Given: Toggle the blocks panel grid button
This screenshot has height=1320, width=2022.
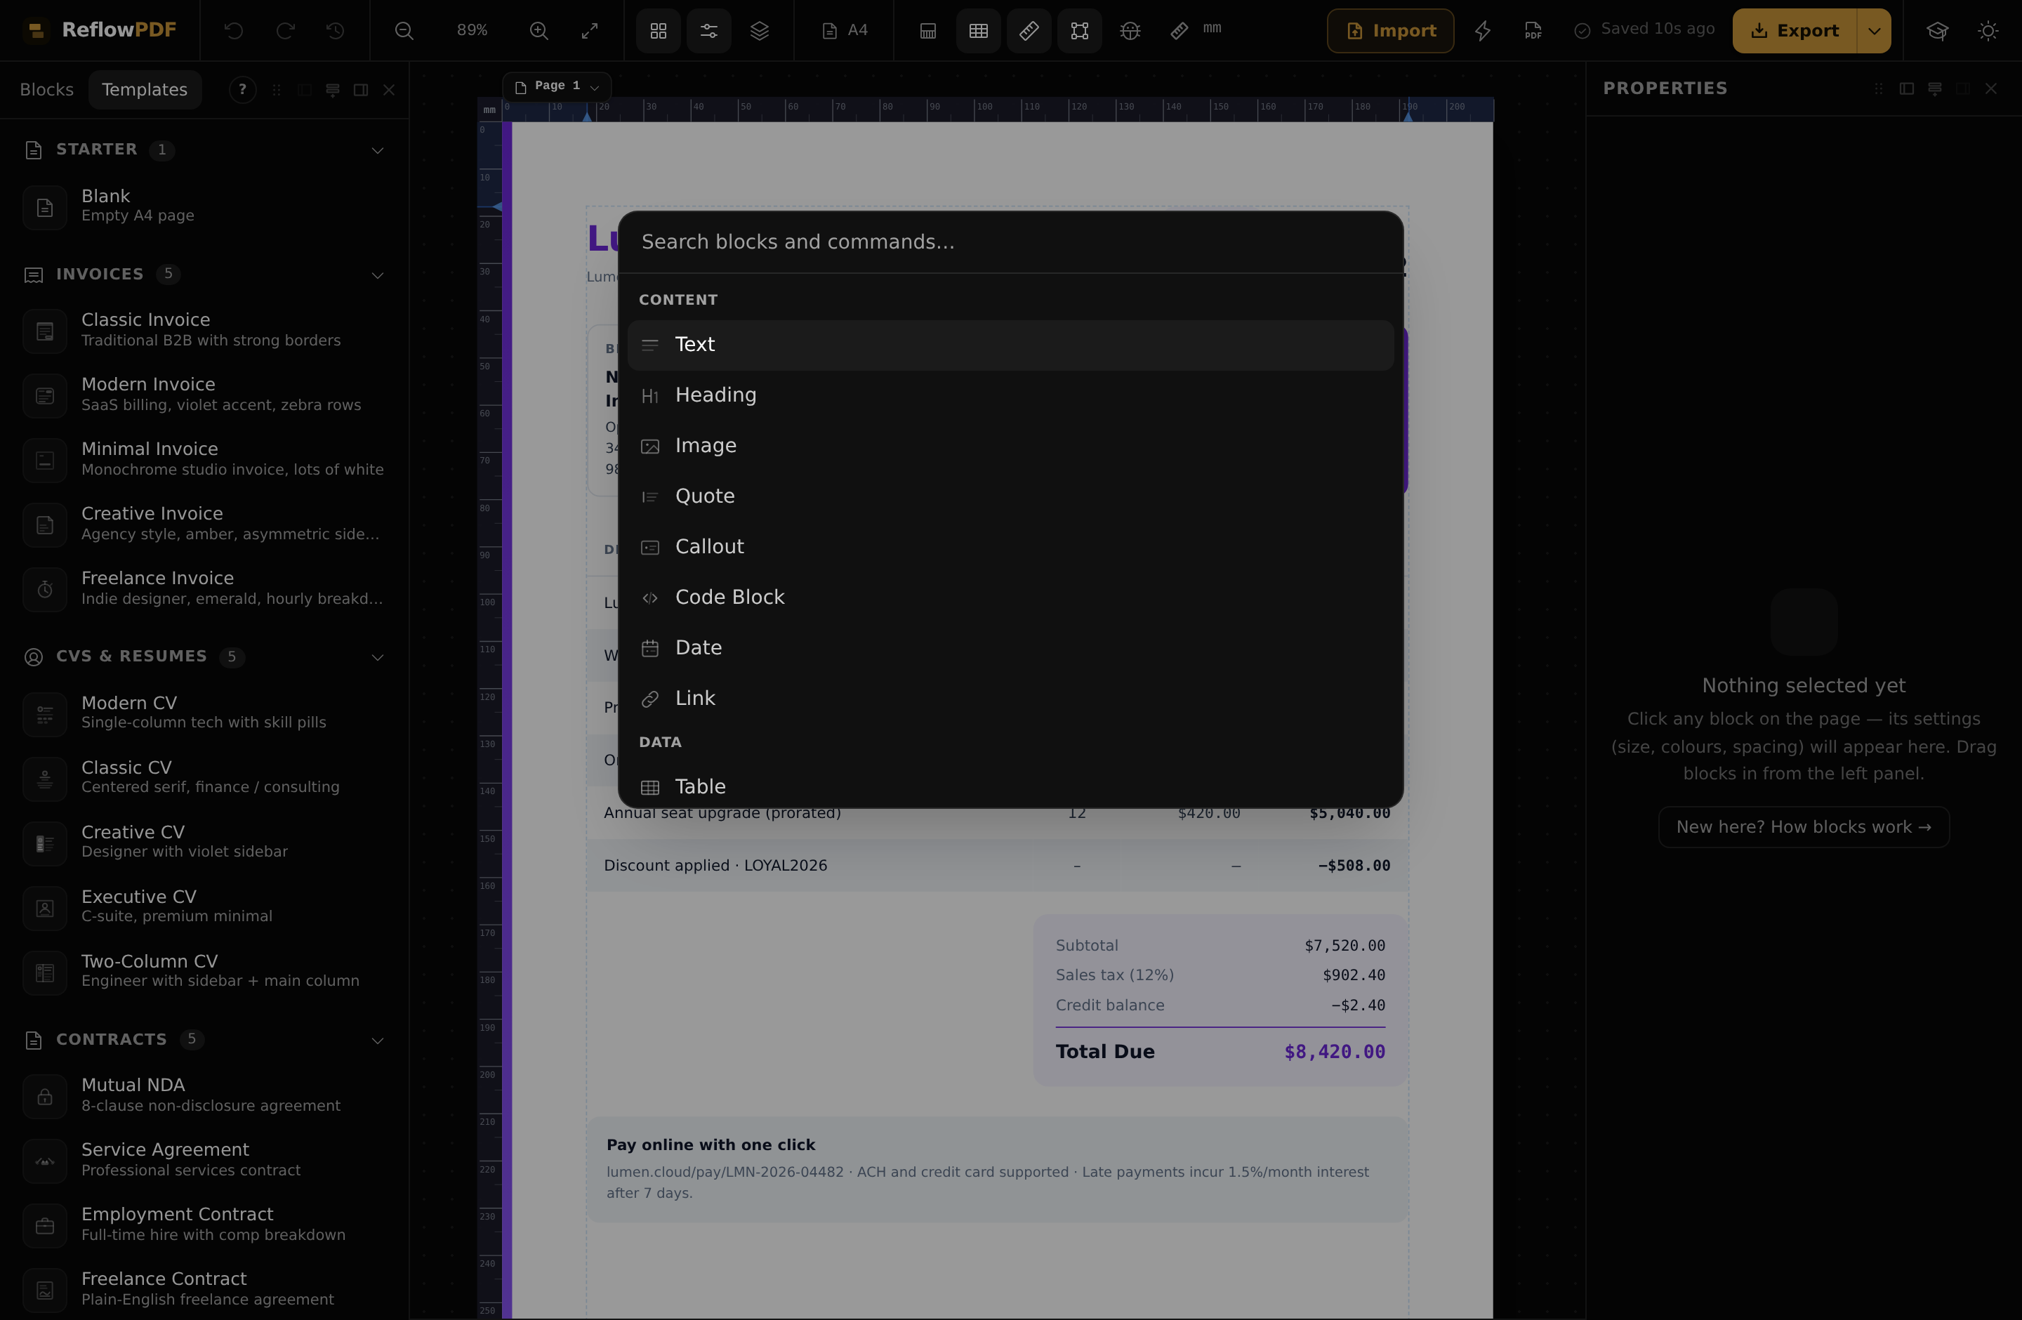Looking at the screenshot, I should point(659,31).
